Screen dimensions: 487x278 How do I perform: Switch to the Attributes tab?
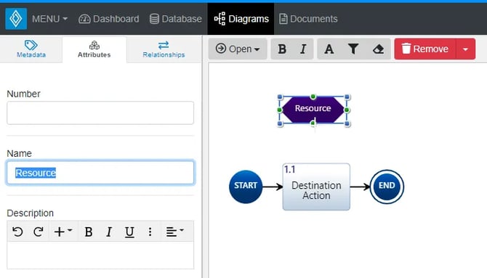[94, 49]
